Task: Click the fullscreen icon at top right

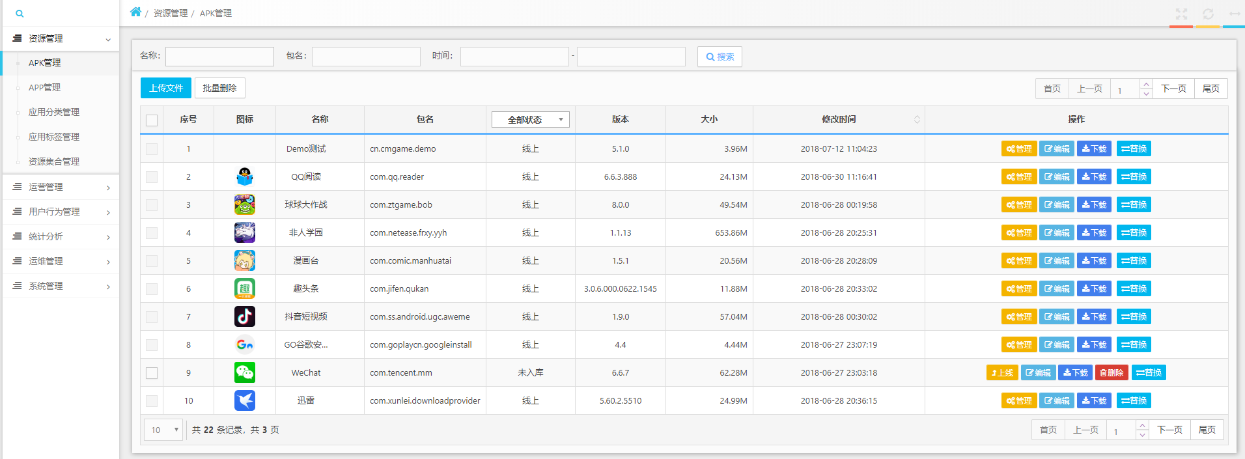Action: pyautogui.click(x=1181, y=14)
